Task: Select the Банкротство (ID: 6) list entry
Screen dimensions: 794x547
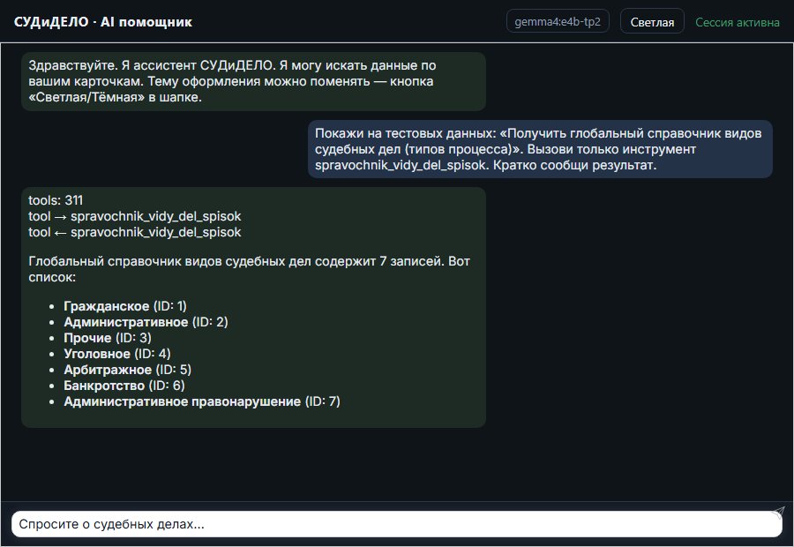Action: [x=124, y=386]
